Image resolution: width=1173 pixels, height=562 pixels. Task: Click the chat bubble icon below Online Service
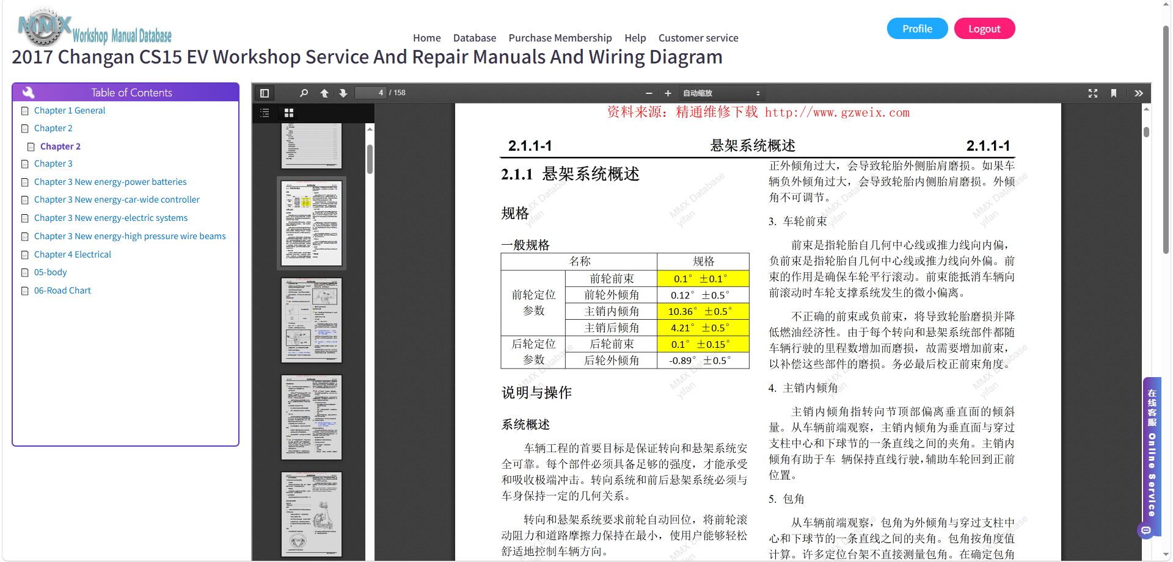coord(1146,531)
